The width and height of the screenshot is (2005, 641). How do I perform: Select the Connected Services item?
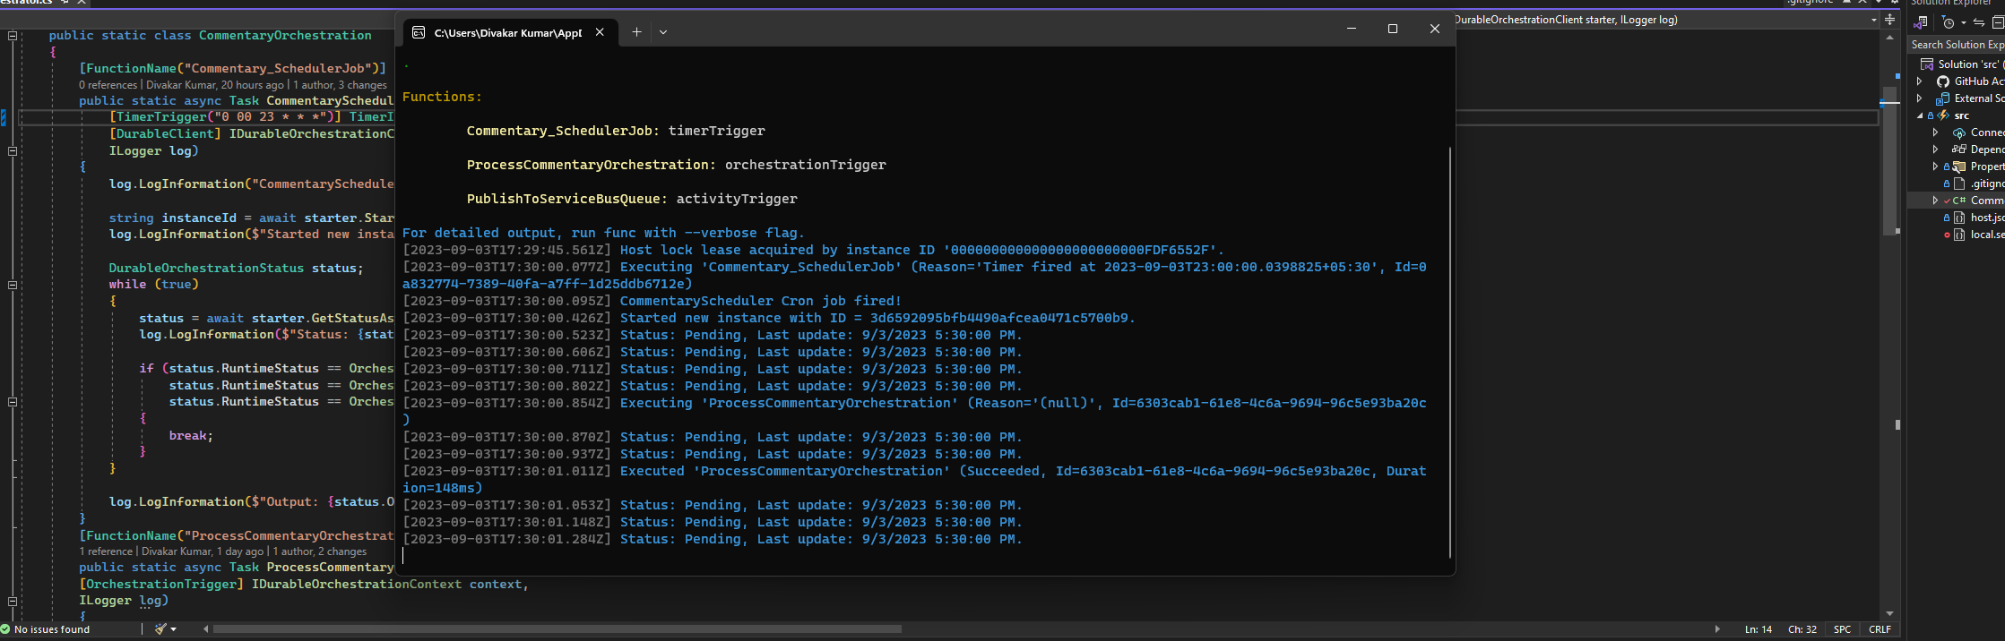tap(1978, 132)
